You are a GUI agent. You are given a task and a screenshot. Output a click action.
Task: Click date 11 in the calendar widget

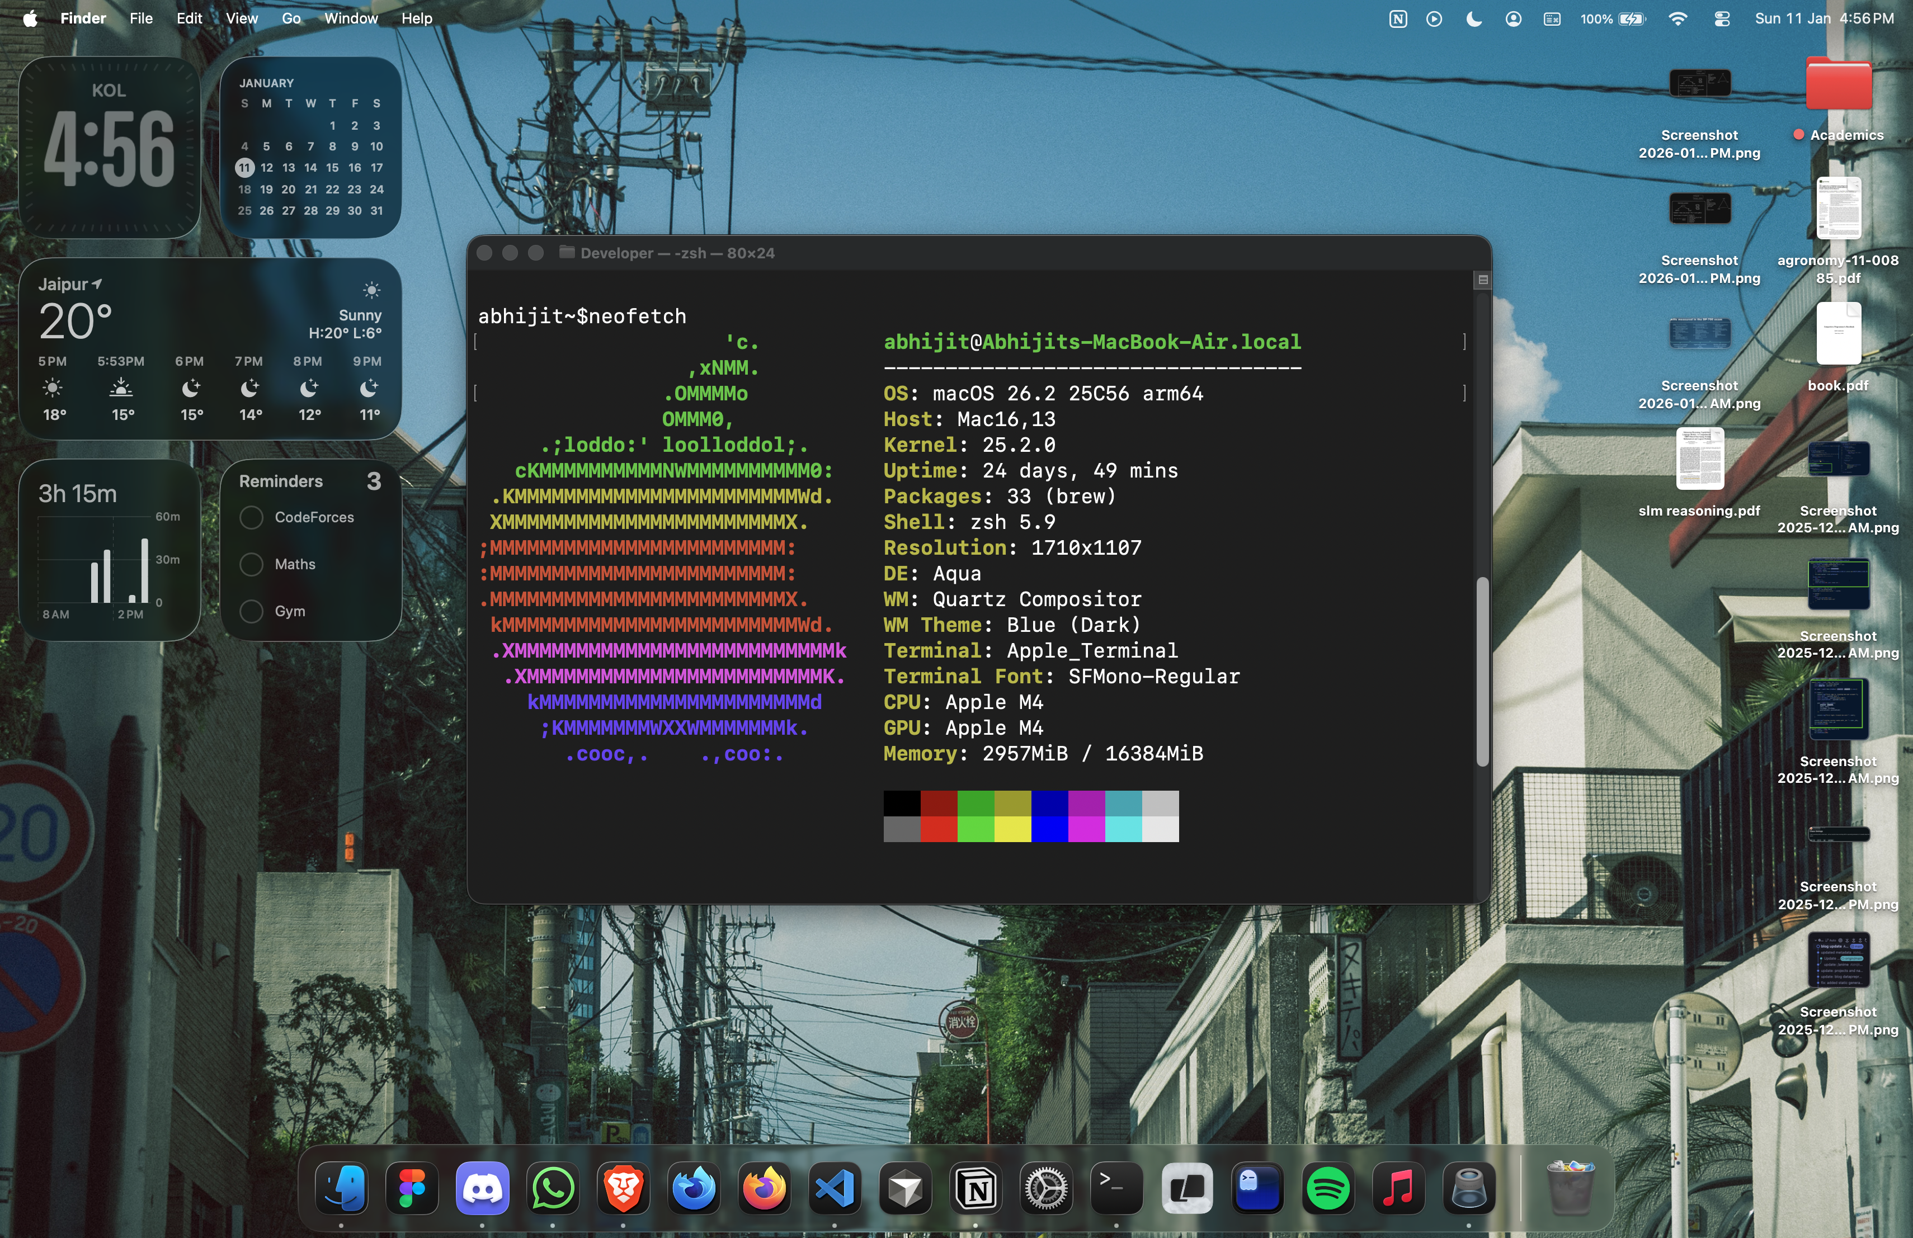(x=244, y=168)
